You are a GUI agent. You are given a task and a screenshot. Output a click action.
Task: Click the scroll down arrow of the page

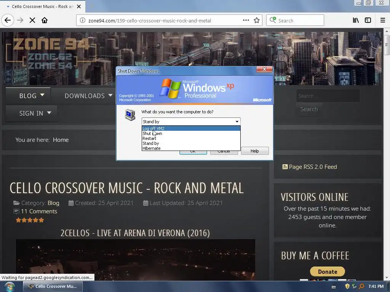coord(387,278)
